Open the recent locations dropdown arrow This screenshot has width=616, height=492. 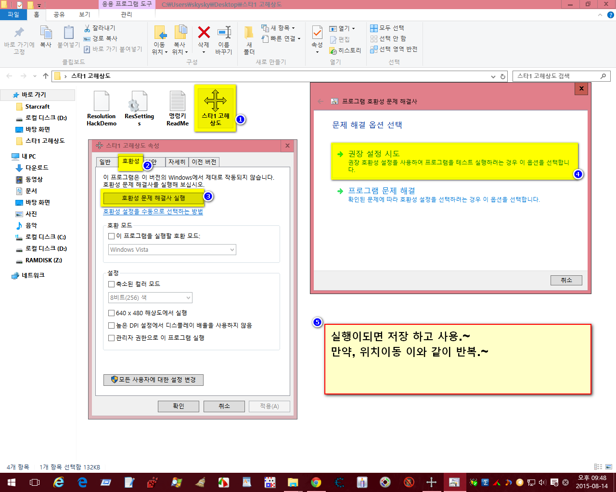[x=35, y=76]
